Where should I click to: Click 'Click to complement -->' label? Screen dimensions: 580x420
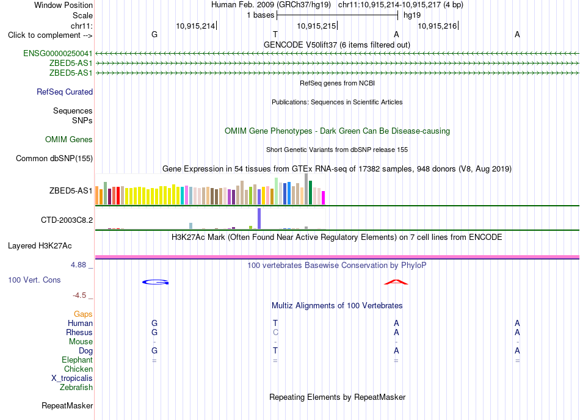pos(50,35)
